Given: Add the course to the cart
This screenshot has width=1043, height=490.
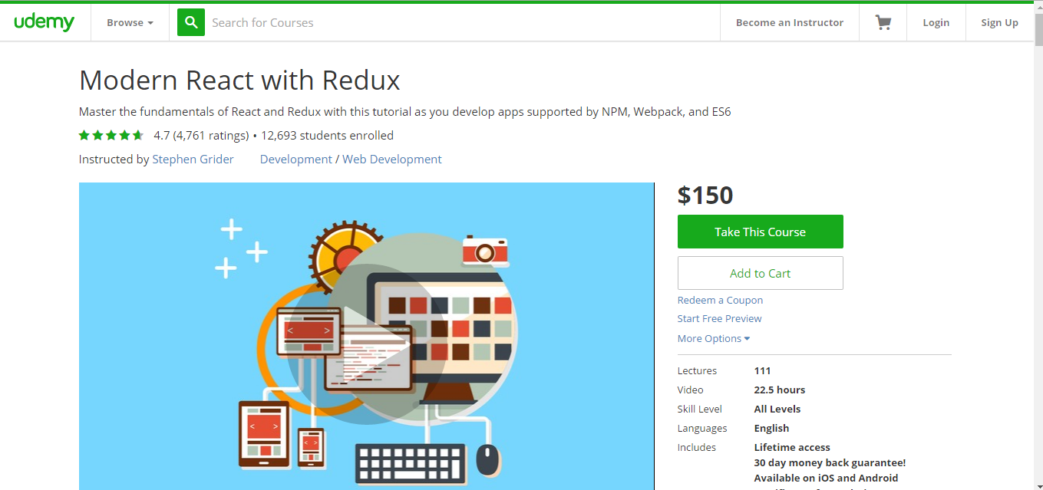Looking at the screenshot, I should click(760, 272).
